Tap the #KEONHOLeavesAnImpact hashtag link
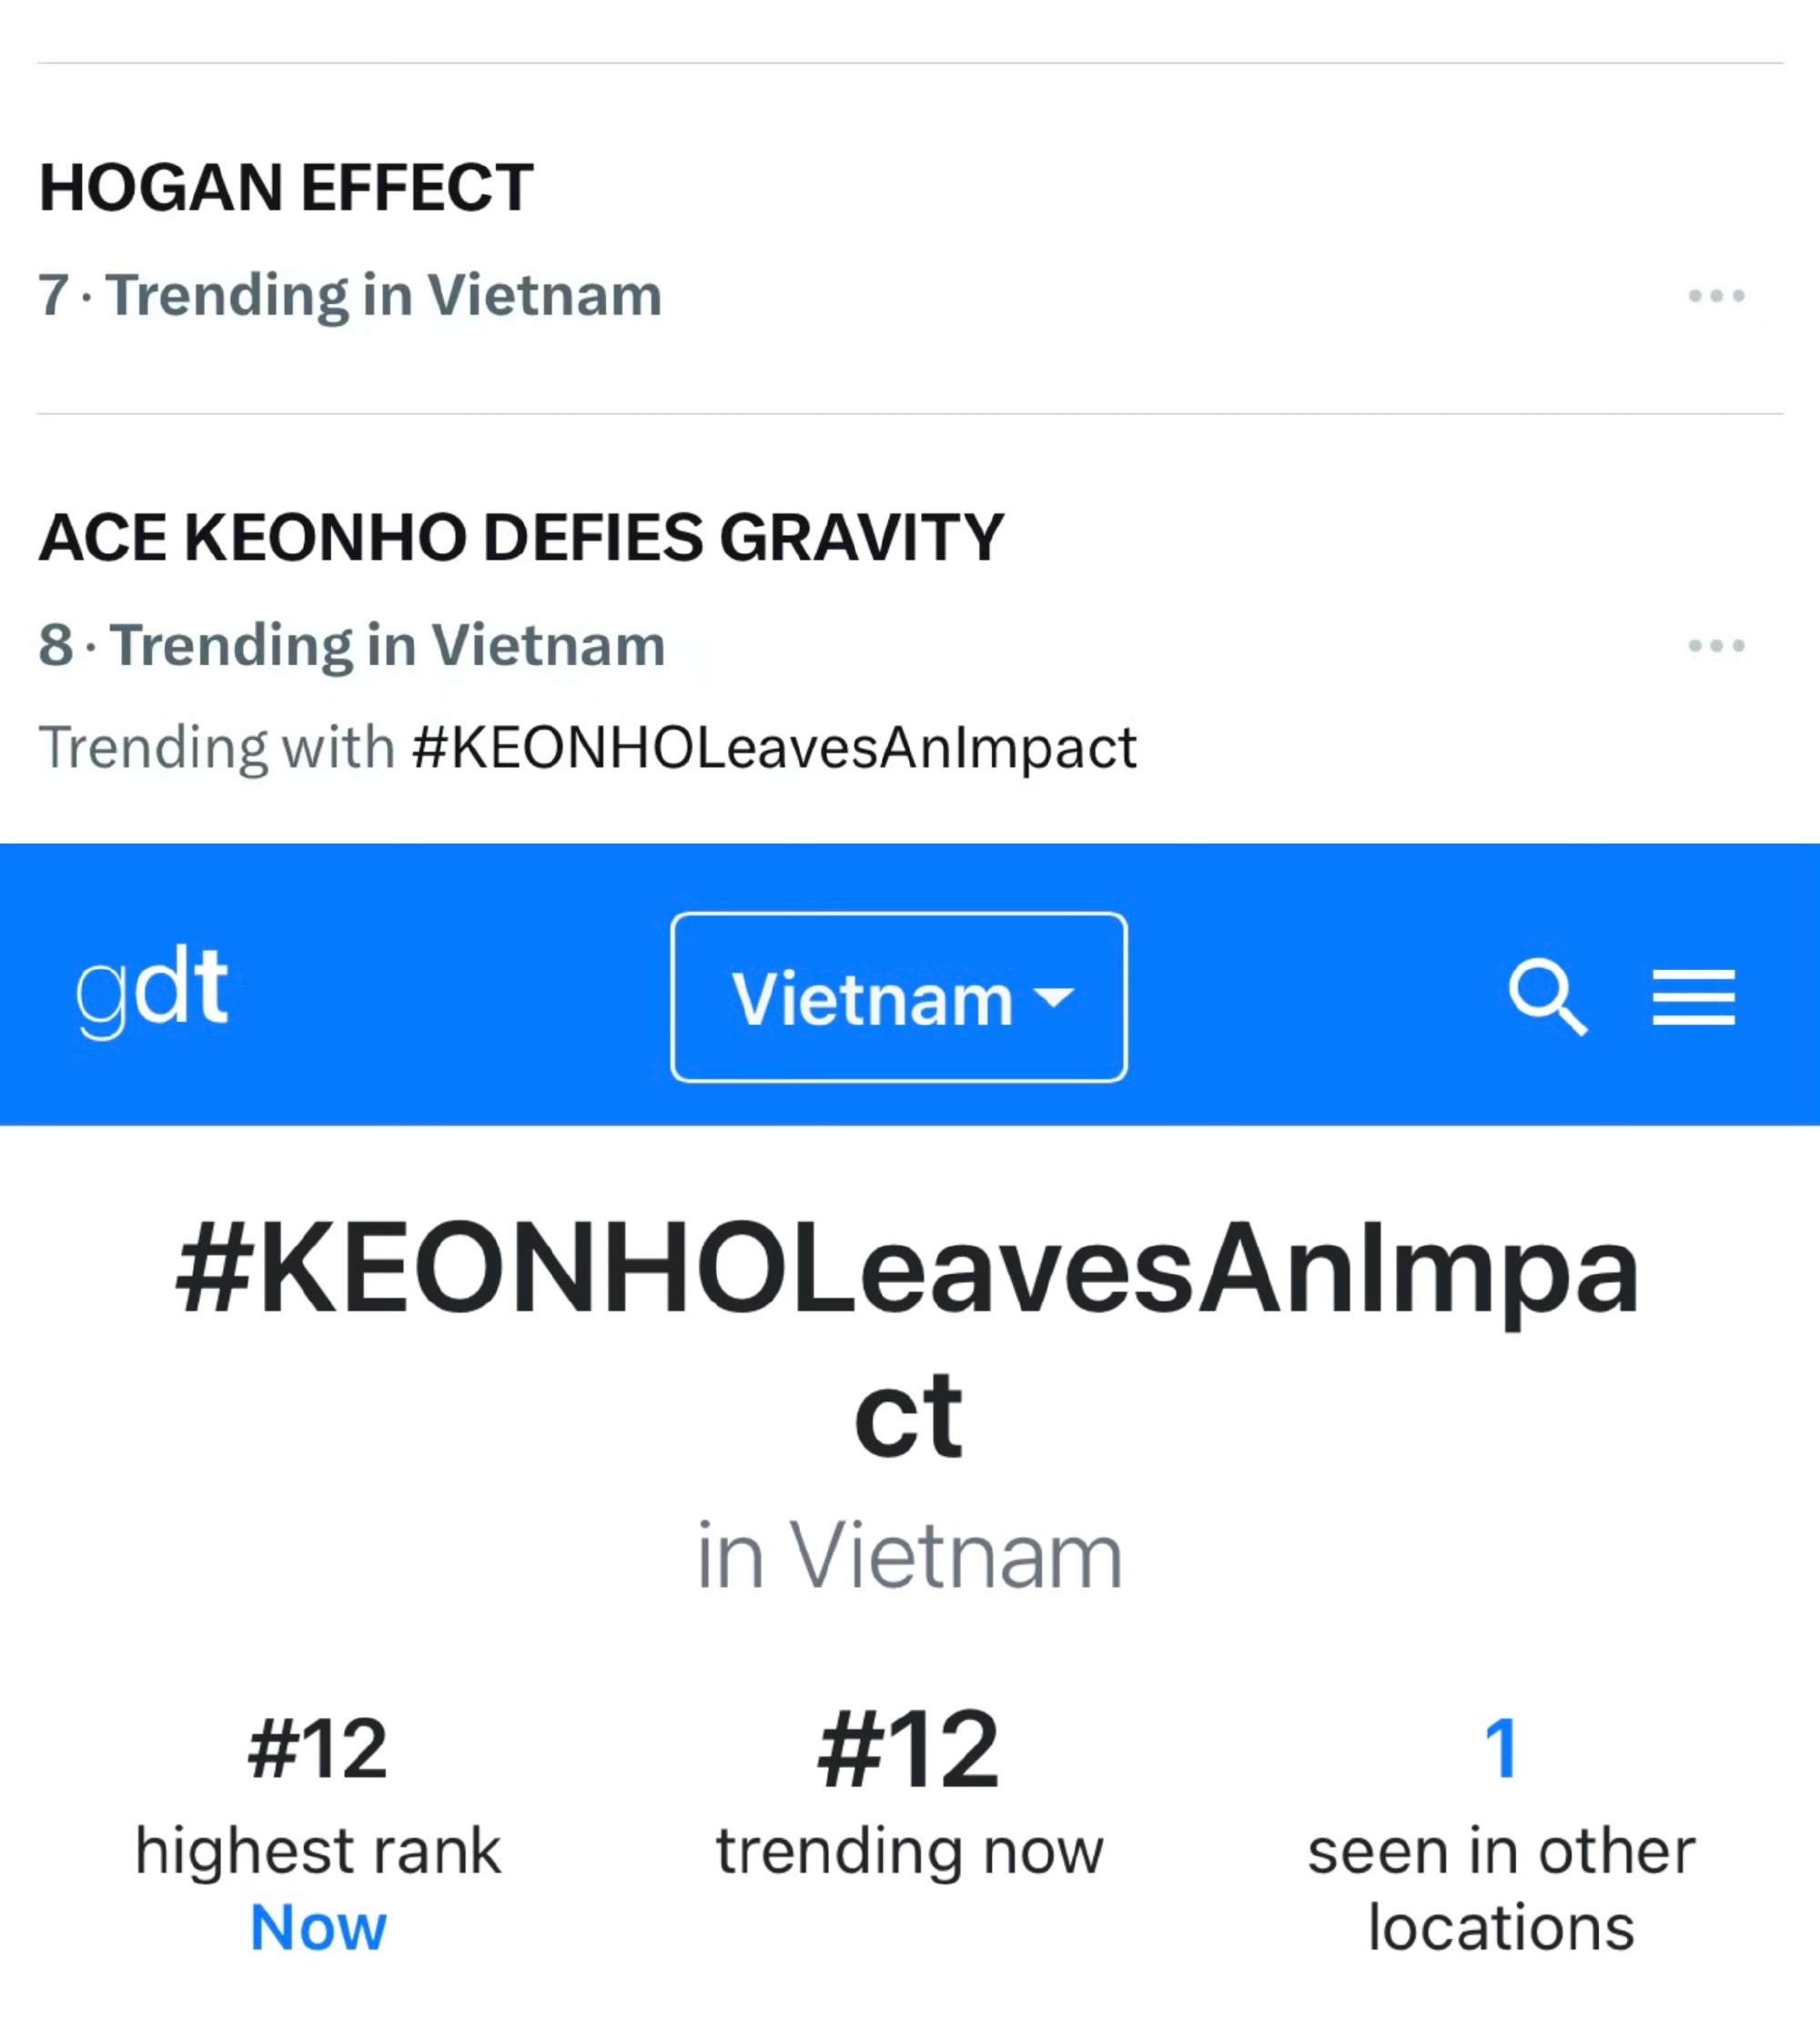This screenshot has width=1820, height=2022. click(x=774, y=747)
